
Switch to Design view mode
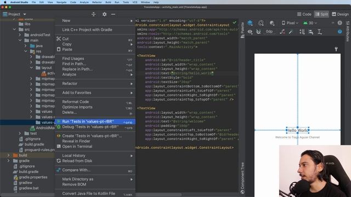point(340,14)
